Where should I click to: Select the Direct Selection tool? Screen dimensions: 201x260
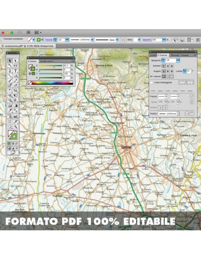point(16,60)
